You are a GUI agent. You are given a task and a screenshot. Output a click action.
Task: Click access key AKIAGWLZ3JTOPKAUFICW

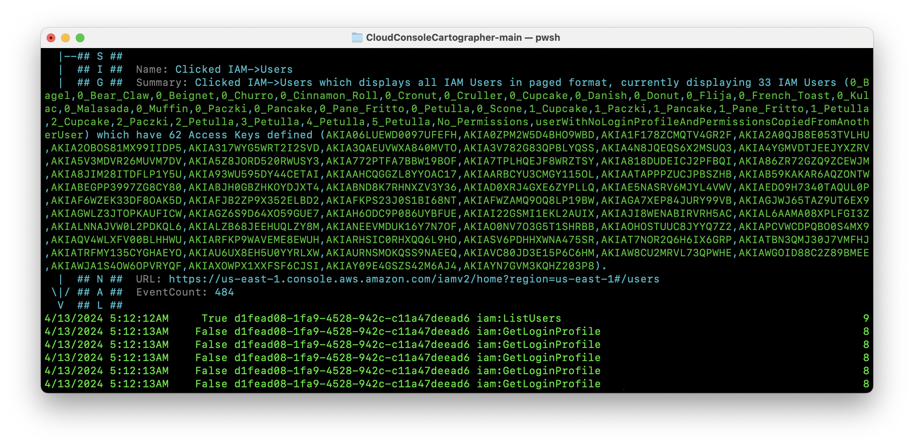point(116,213)
